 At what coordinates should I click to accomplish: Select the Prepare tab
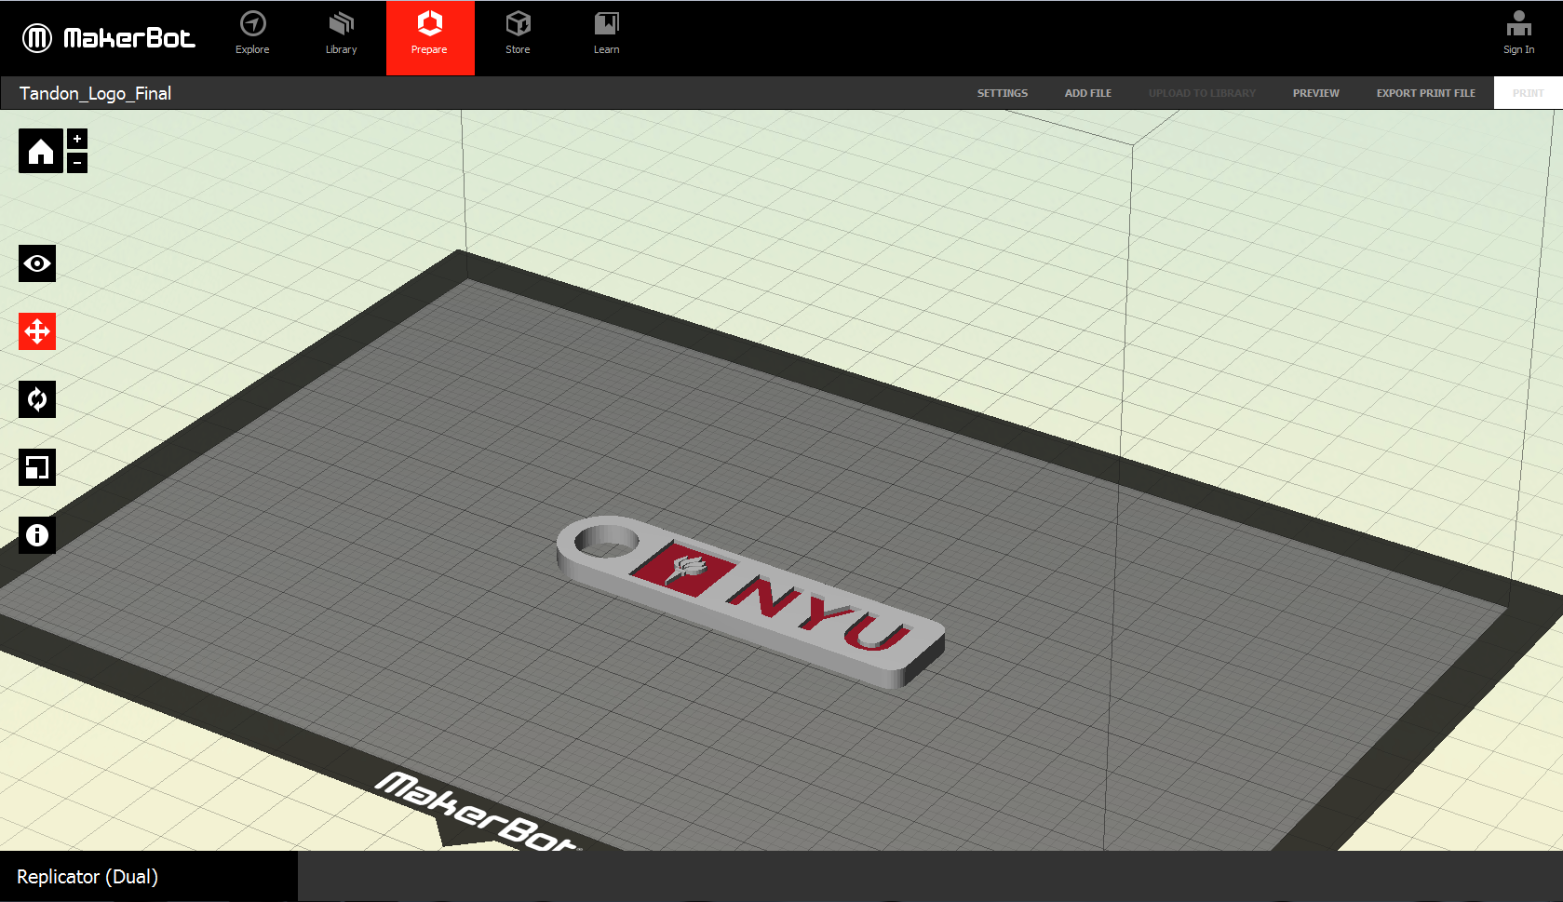point(430,37)
